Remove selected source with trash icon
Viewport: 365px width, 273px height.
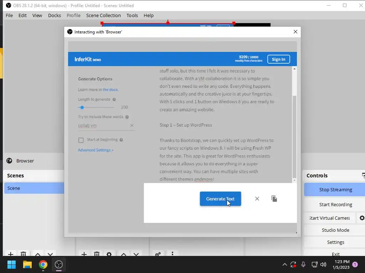97,254
